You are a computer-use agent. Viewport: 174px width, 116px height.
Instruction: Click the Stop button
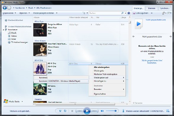tap(72, 111)
